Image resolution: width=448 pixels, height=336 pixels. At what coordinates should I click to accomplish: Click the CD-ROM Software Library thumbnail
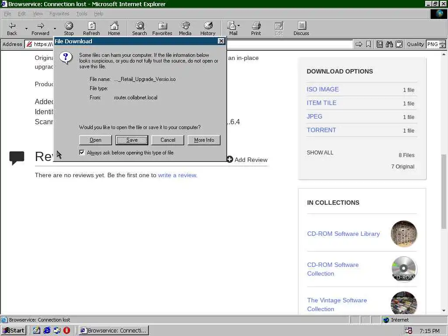point(404,234)
